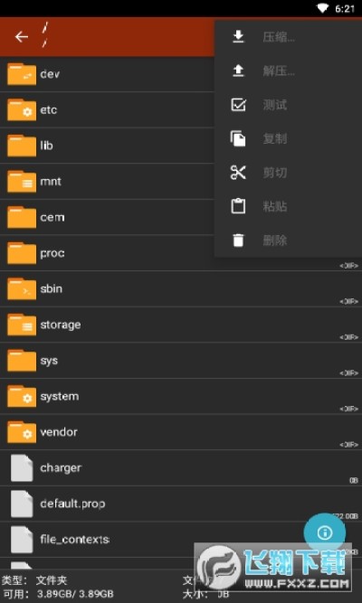
Task: Open the dev folder
Action: point(107,74)
